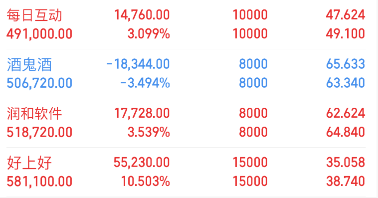Open the 每日互动 stock name
Image resolution: width=378 pixels, height=198 pixels.
click(x=34, y=15)
